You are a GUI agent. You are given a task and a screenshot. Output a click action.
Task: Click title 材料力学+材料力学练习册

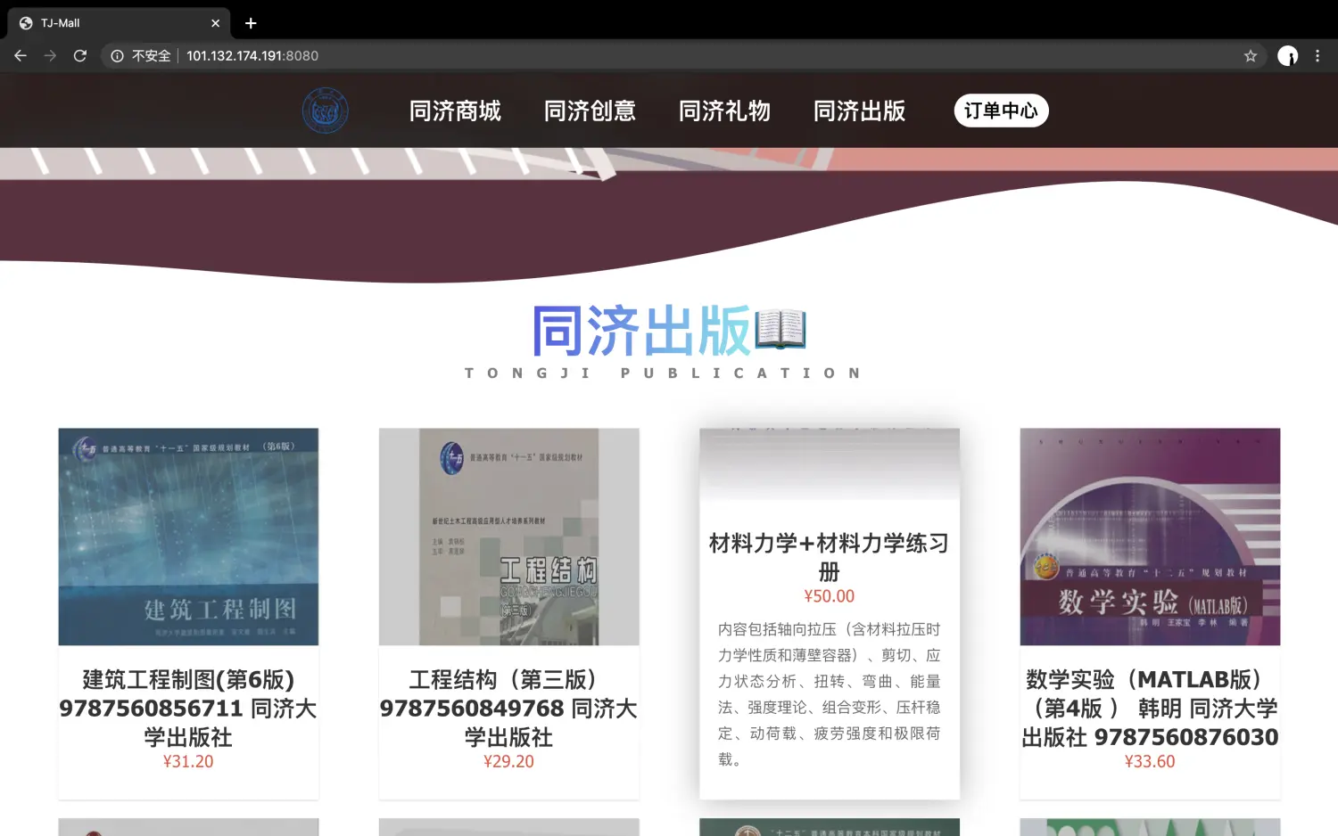click(829, 557)
